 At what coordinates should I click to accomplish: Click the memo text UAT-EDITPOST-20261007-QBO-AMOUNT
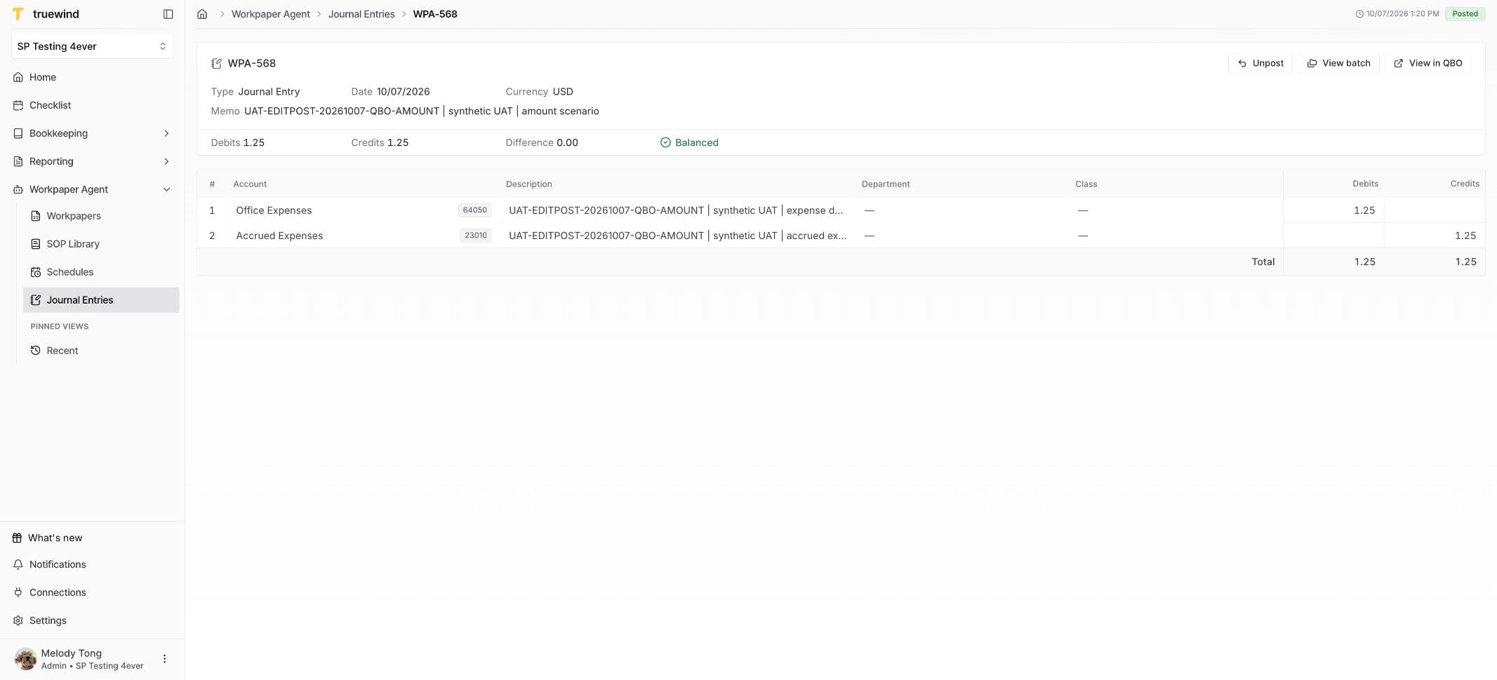point(342,111)
